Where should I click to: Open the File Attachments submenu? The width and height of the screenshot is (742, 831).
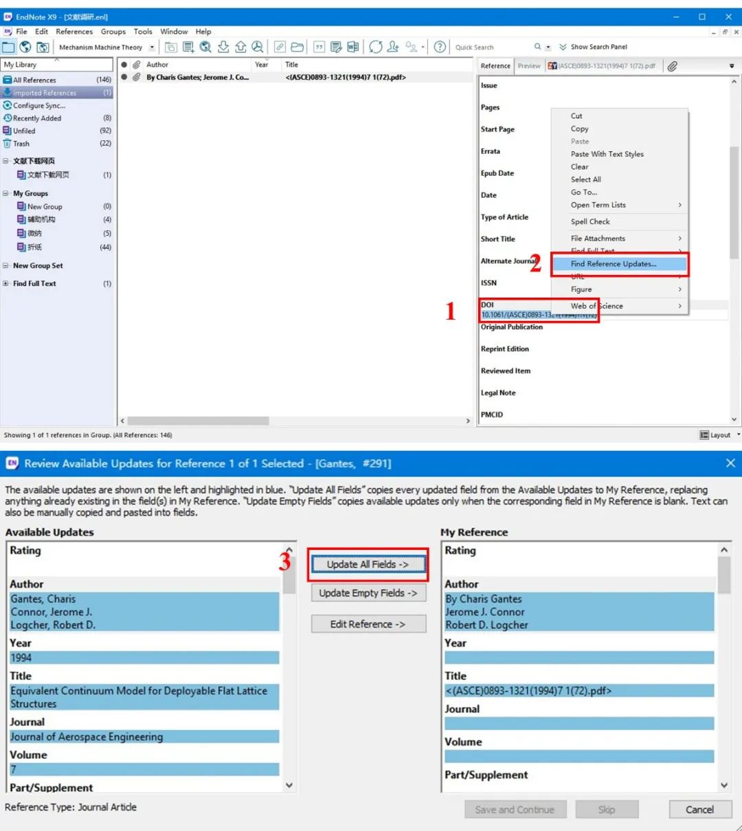(597, 238)
